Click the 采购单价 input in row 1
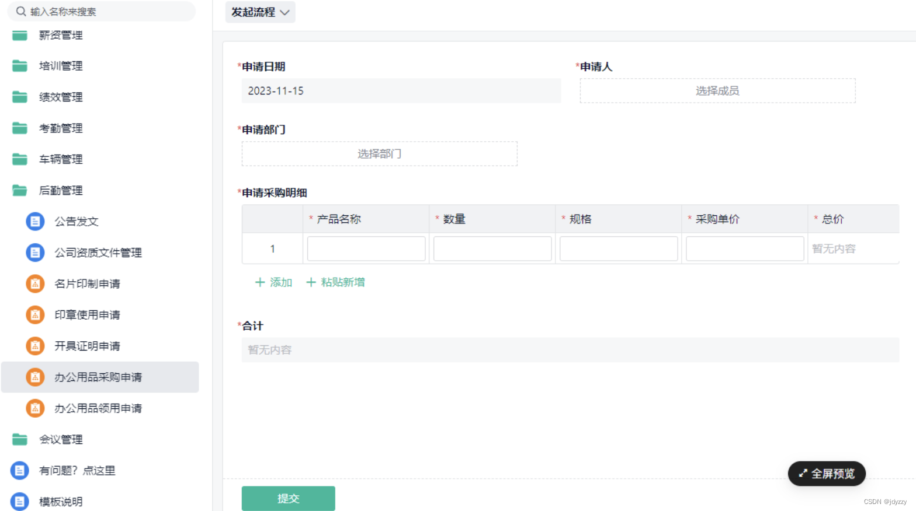Viewport: 916px width, 511px height. (x=745, y=249)
